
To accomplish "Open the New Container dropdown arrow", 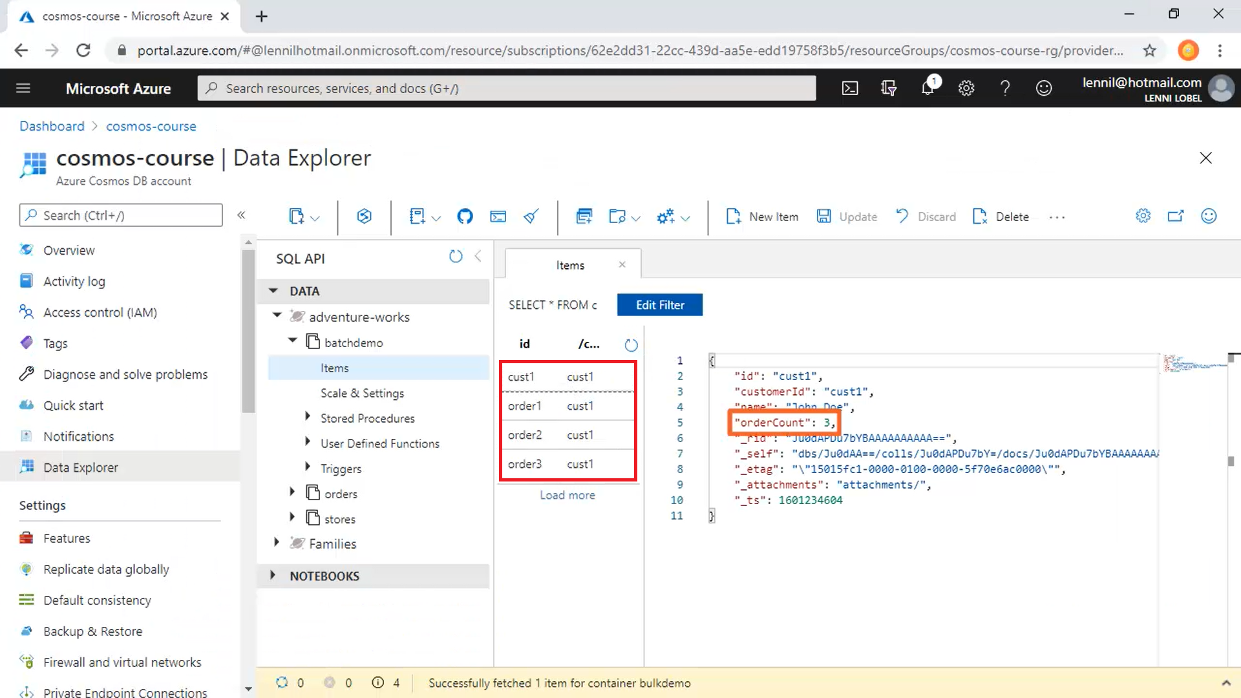I will click(315, 218).
